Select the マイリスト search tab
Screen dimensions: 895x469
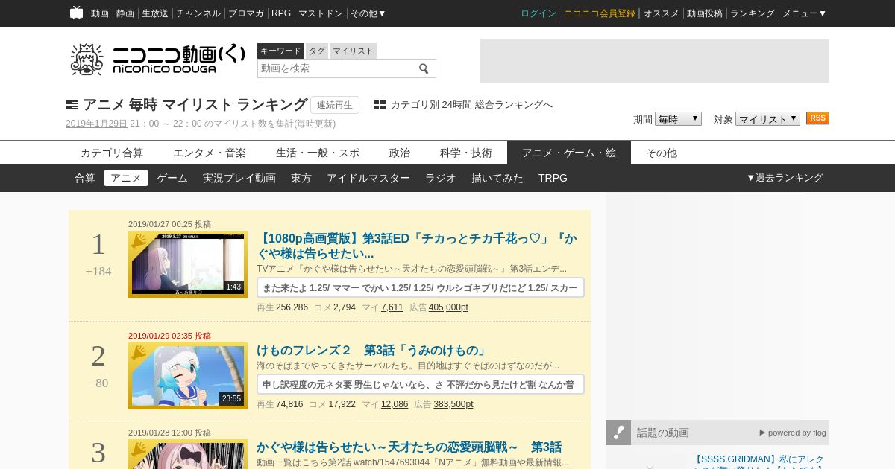[353, 51]
